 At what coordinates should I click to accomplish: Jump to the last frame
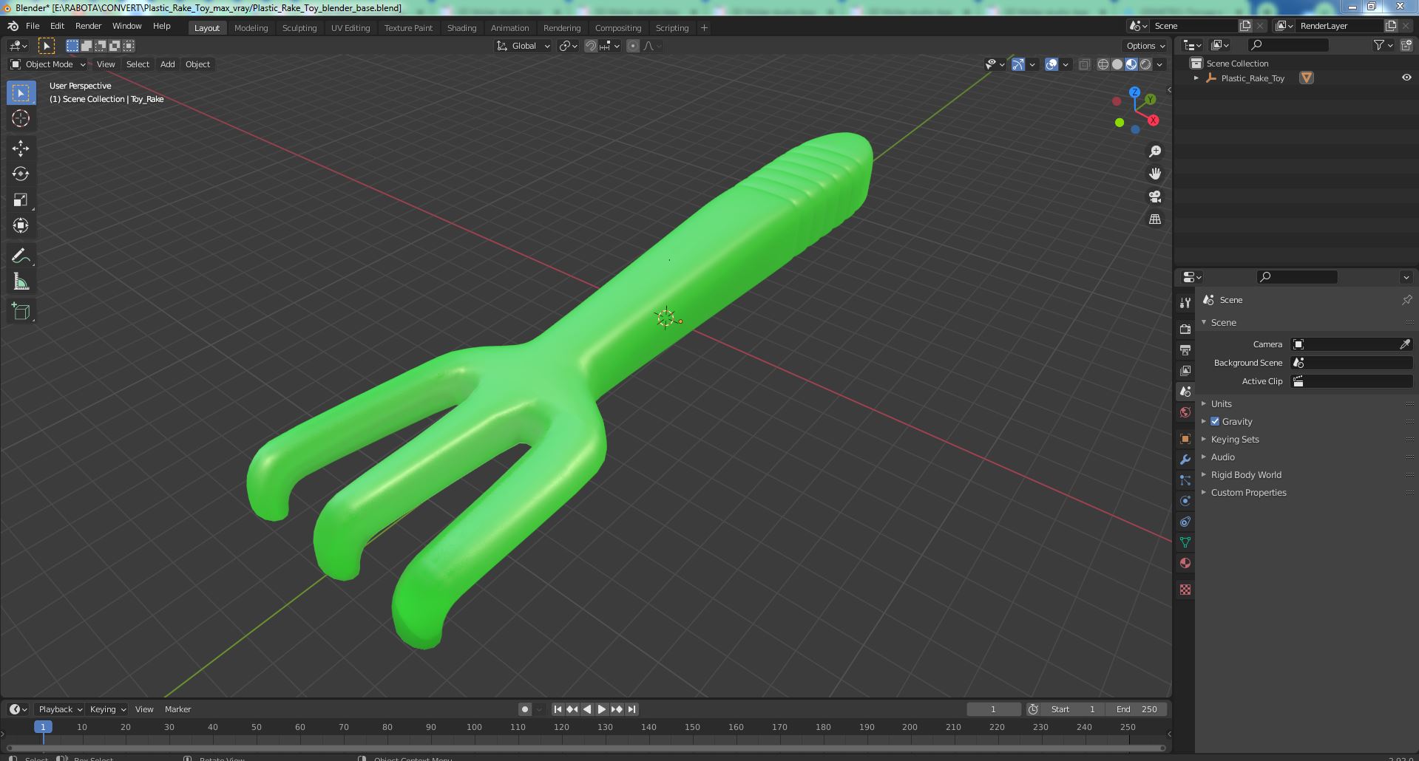coord(631,709)
